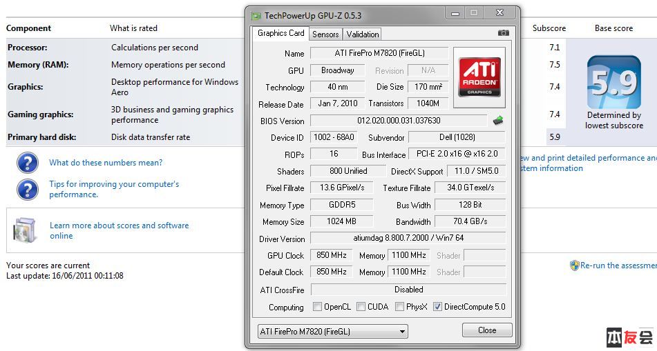Click the question mark icon beside performance tips
Screen dimensions: 657x351
pos(27,189)
